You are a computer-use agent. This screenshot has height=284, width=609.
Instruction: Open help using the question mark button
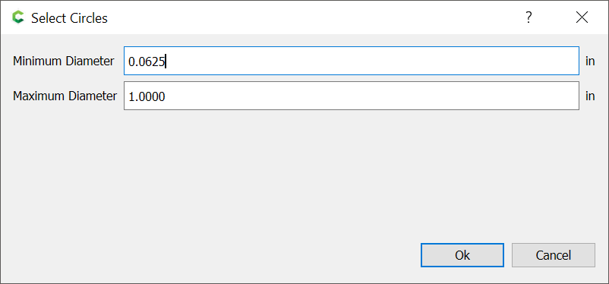point(529,17)
